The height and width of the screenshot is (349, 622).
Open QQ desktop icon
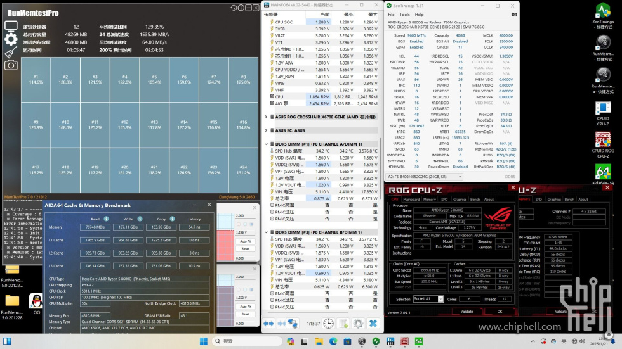pos(37,304)
